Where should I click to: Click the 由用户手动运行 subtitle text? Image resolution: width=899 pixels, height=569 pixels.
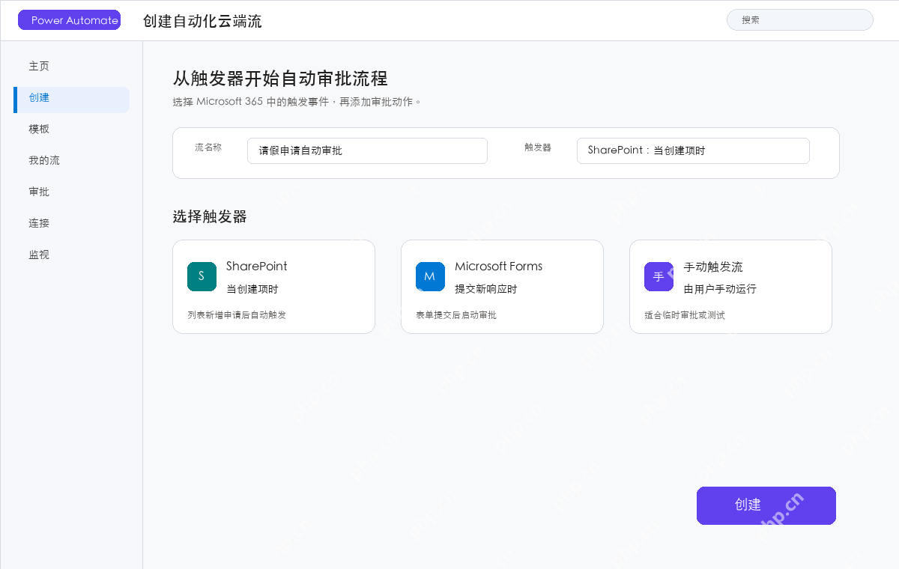(719, 289)
